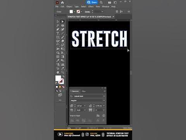Set paint mode to None

pos(63,87)
